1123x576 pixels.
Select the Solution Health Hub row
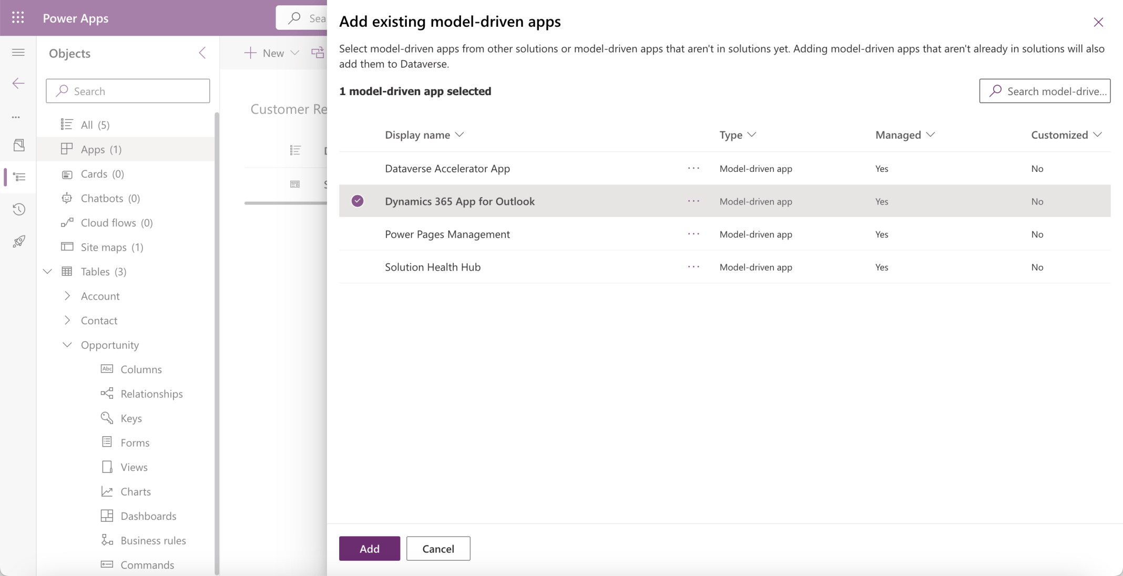pos(432,266)
